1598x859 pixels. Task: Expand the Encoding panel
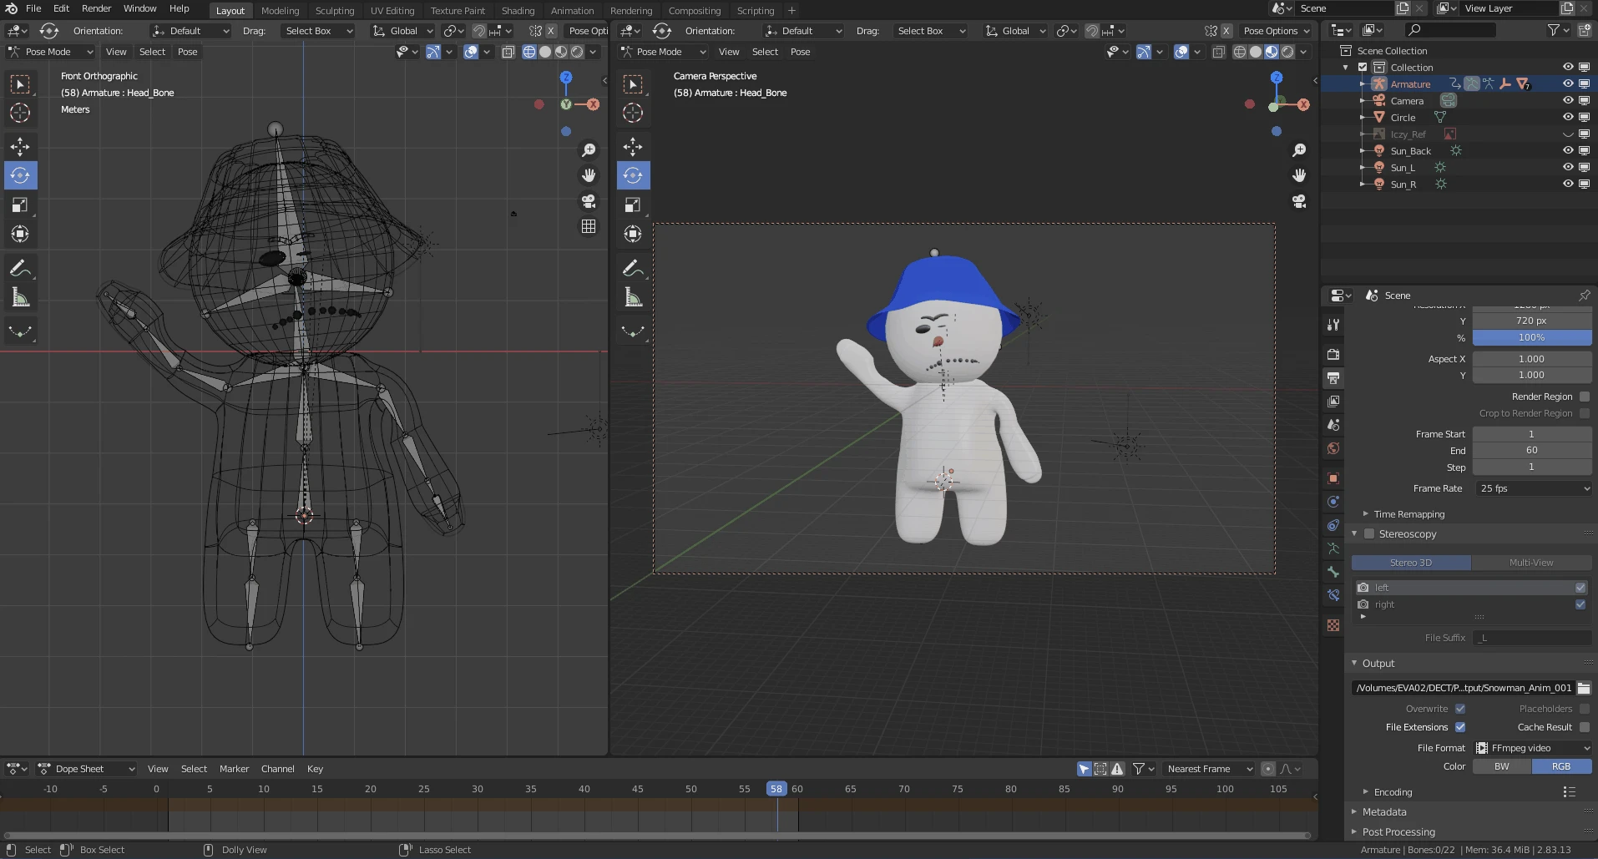(x=1393, y=792)
